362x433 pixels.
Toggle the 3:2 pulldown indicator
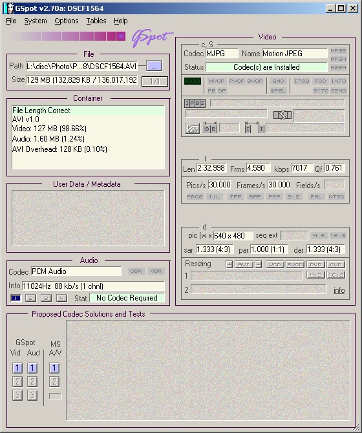pos(293,197)
